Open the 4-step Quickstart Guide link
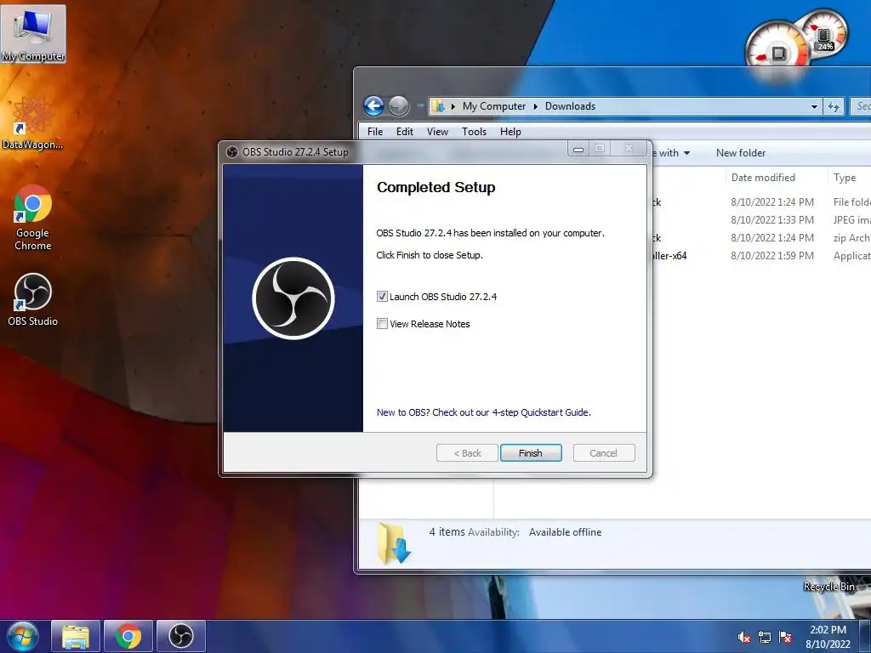Screen dimensions: 871x653 [484, 412]
